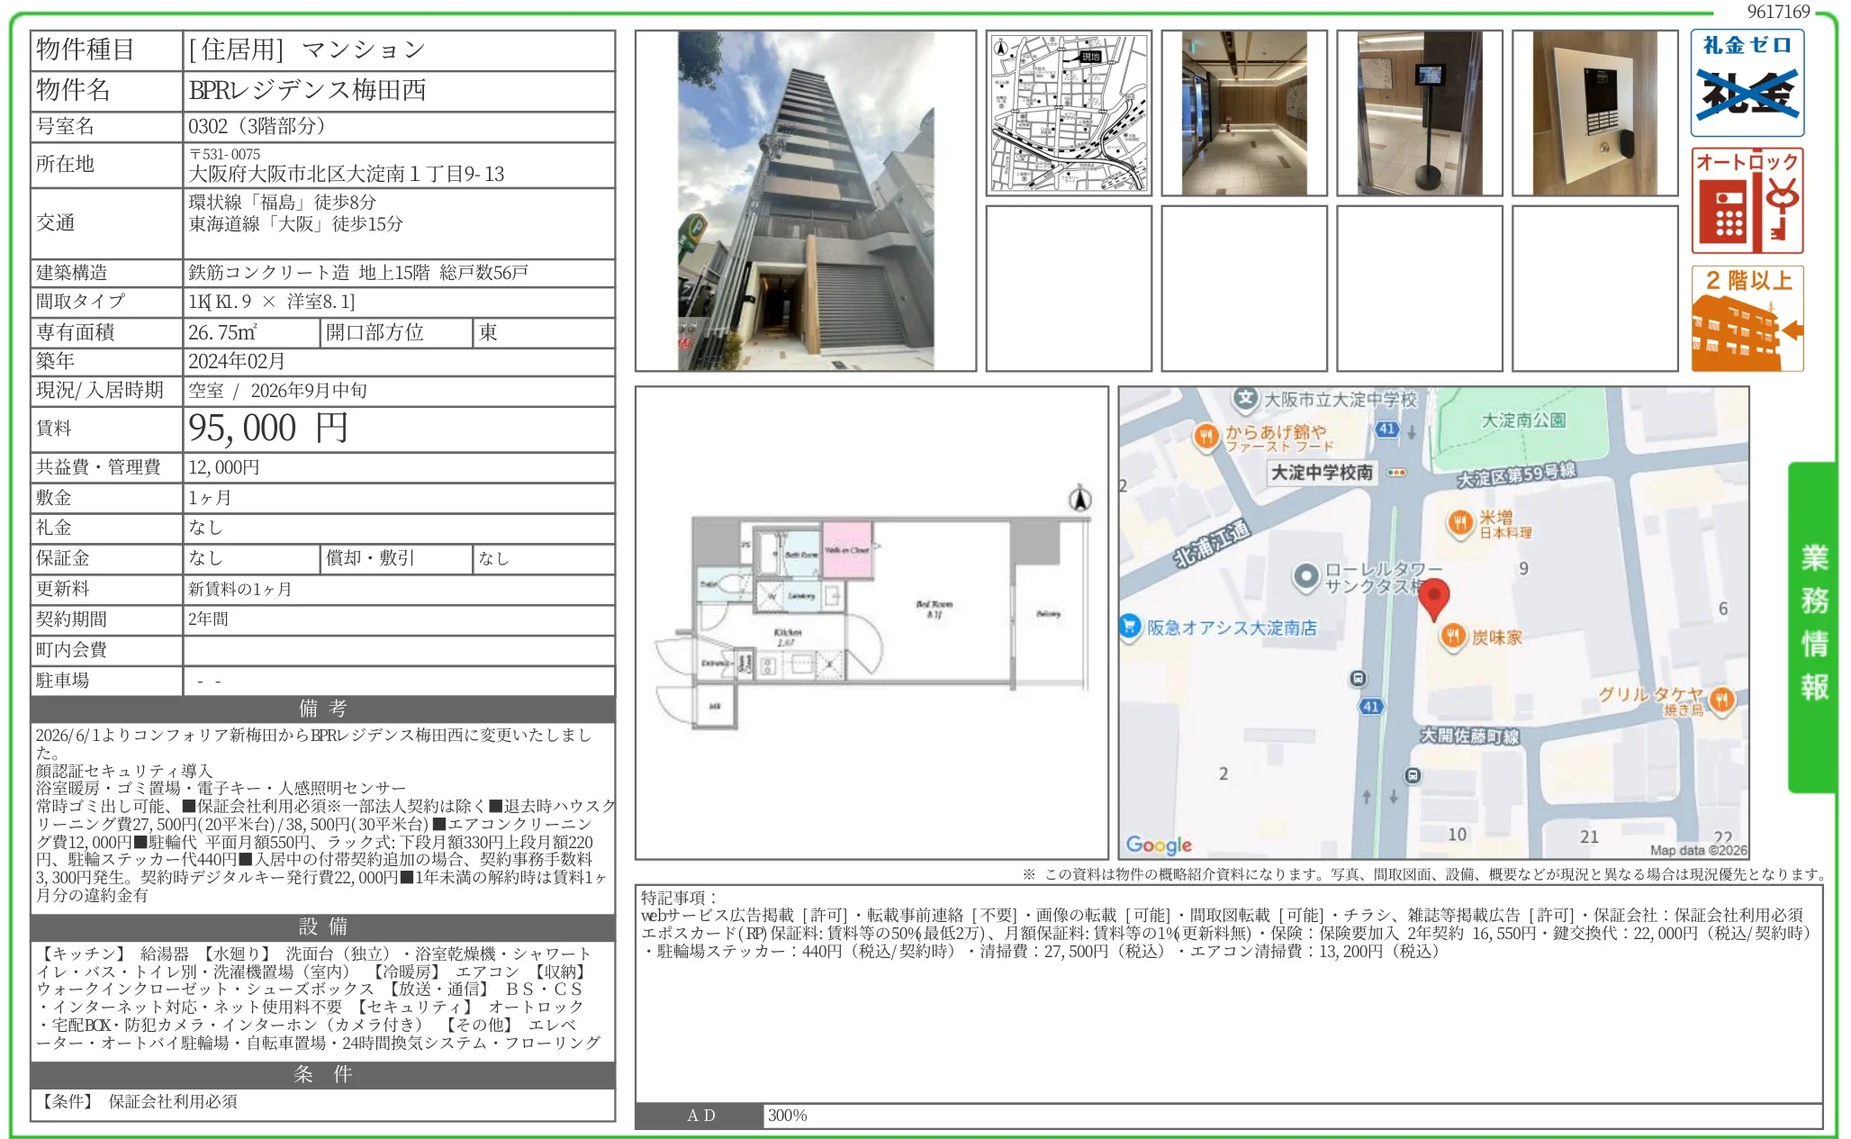The image size is (1851, 1139).
Task: Click the postal code 〒531-0075
Action: (224, 154)
